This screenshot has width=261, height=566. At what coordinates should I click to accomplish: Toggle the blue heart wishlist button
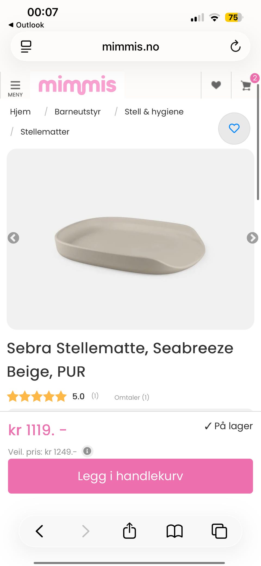tap(234, 128)
